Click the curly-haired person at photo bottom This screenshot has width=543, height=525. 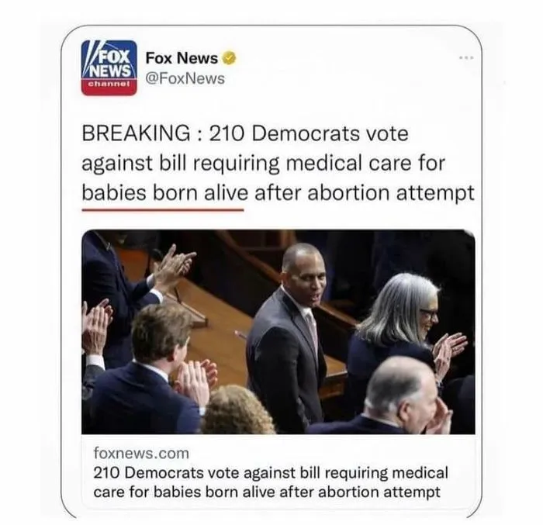238,410
